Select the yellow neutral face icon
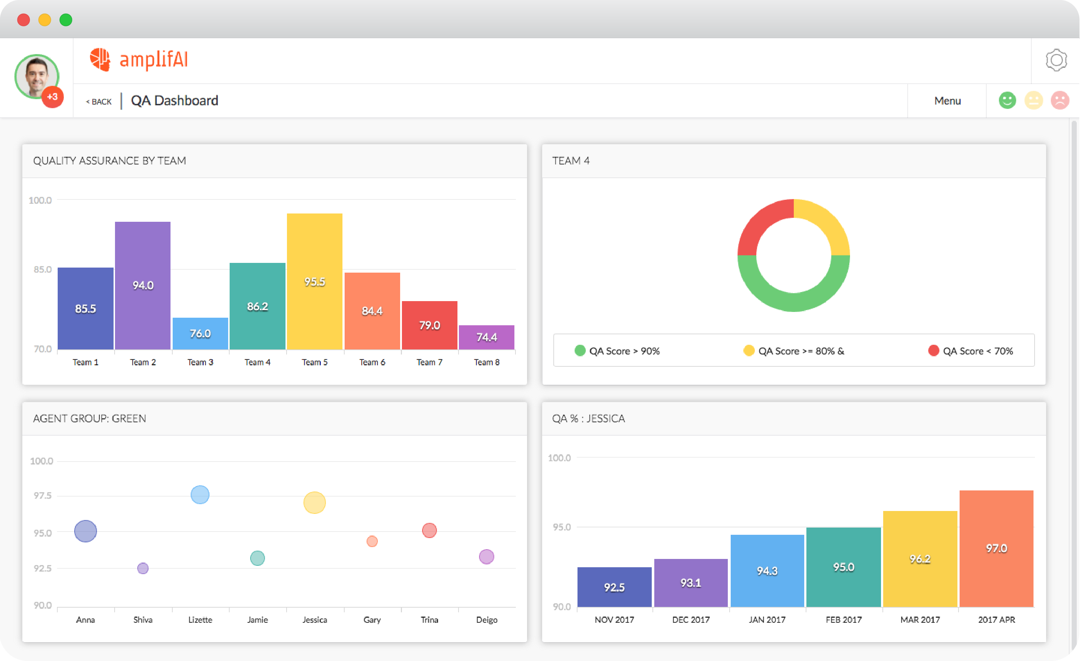 click(x=1033, y=100)
